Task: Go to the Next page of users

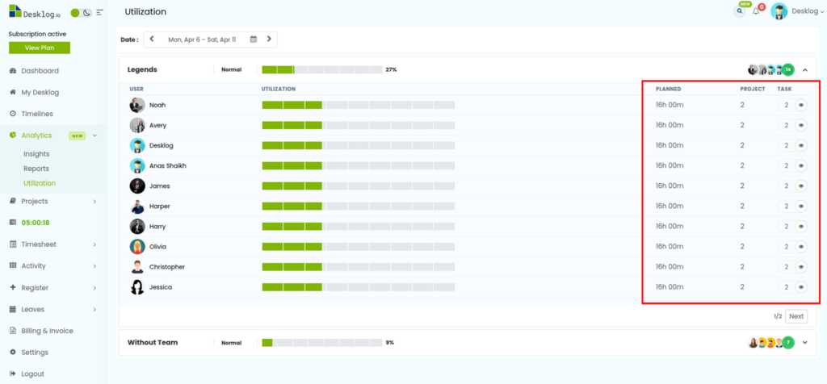Action: [x=796, y=316]
